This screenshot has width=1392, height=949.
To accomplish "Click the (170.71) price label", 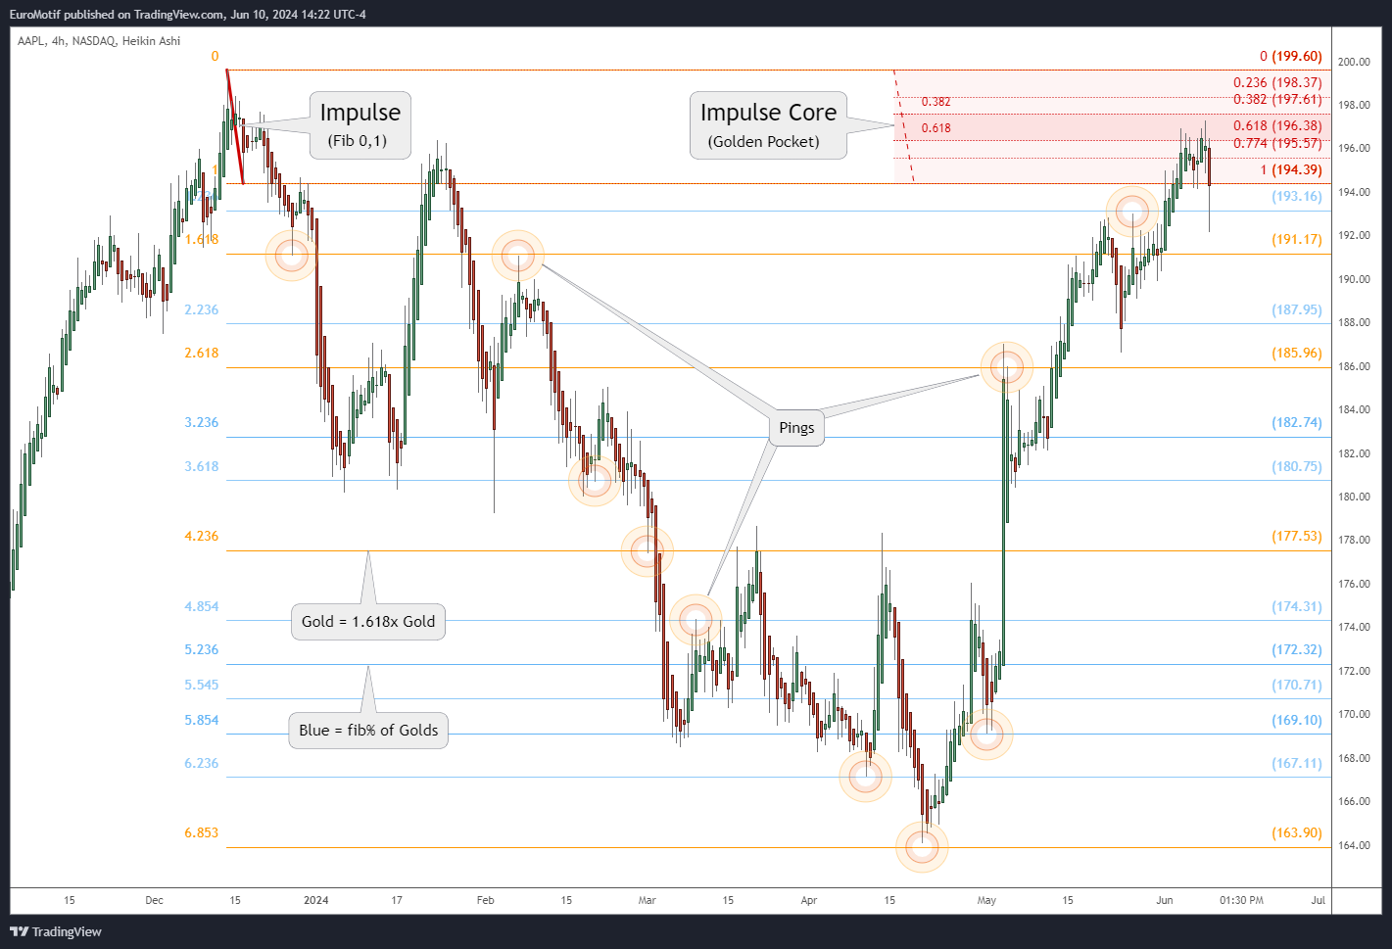I will click(x=1297, y=685).
